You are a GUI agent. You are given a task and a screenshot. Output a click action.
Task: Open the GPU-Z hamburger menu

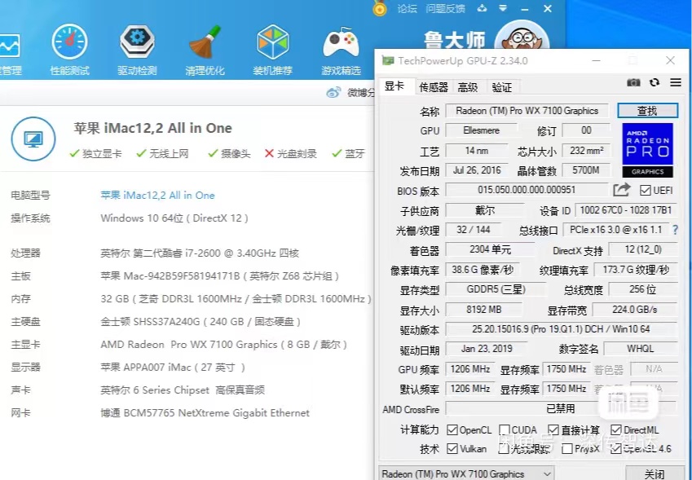[x=676, y=82]
